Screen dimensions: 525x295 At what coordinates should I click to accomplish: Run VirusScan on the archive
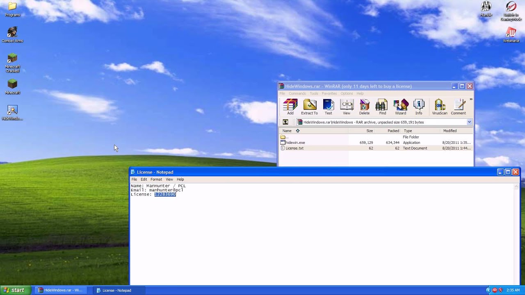[x=440, y=107]
